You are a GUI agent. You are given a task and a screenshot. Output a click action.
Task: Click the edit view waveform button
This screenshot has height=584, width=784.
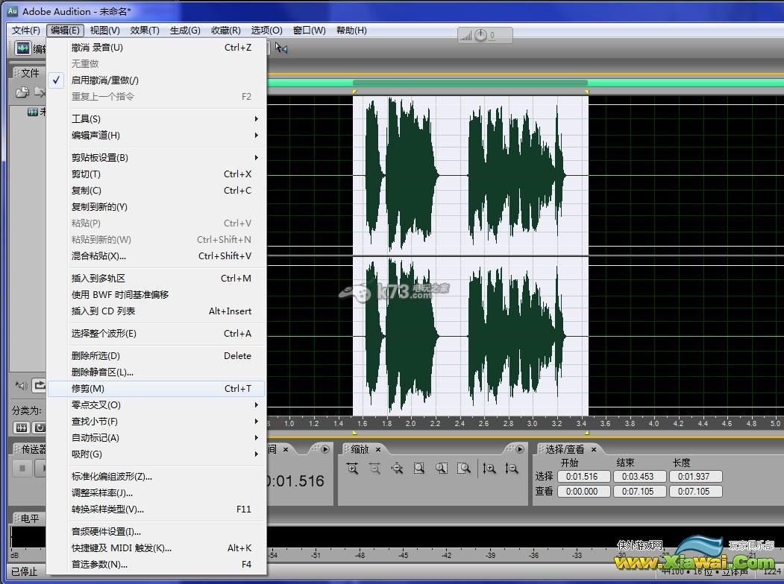coord(22,48)
